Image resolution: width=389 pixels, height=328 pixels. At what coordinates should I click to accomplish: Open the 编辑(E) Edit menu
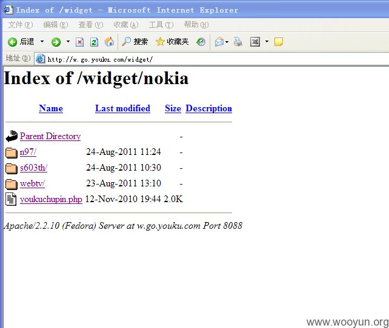pyautogui.click(x=56, y=25)
